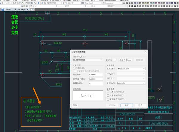Enable the 注释性 annotative checkbox
This screenshot has height=132, width=179.
[74, 68]
